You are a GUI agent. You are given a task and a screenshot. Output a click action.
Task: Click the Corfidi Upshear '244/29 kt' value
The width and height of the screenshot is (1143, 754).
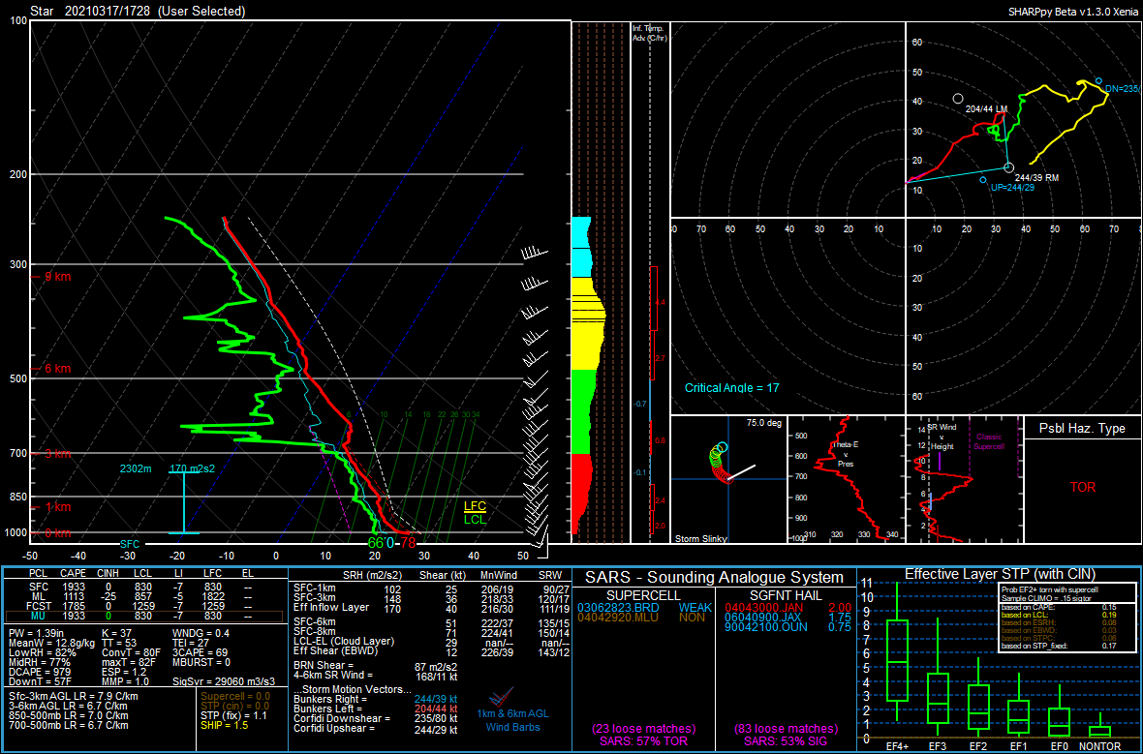[436, 729]
